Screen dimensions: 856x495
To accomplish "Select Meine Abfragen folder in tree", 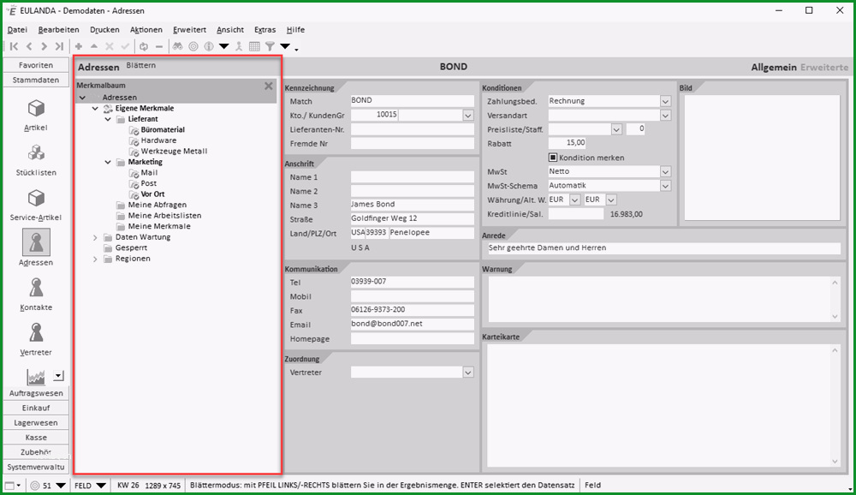I will tap(158, 205).
